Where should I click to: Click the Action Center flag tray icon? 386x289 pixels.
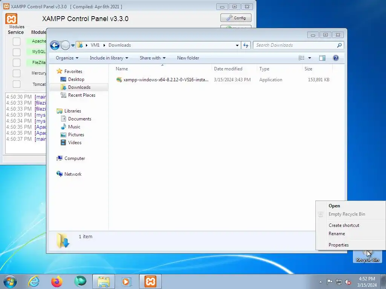click(x=329, y=281)
